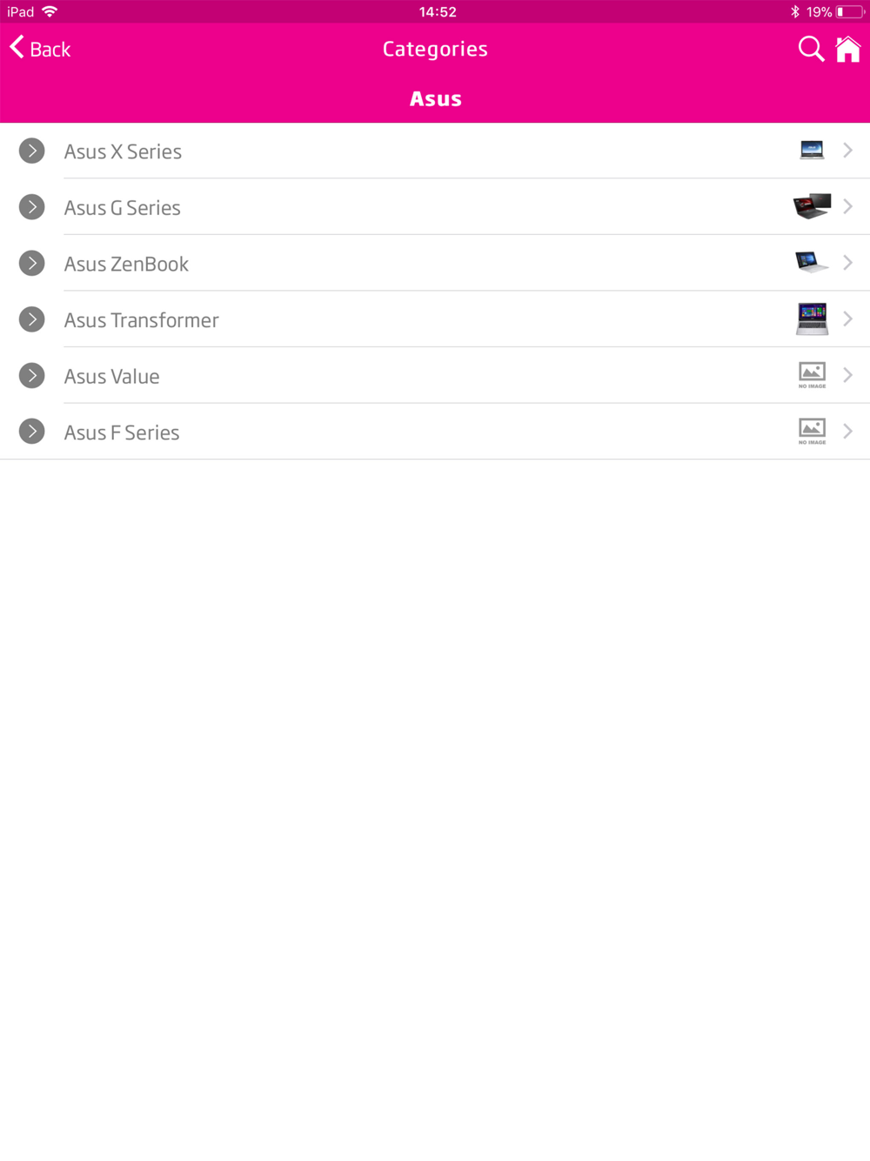
Task: Expand Asus G Series circle arrow
Action: pos(32,207)
